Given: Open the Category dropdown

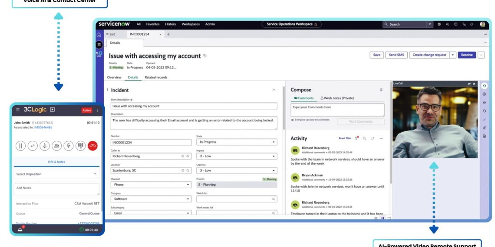Looking at the screenshot, I should [151, 199].
